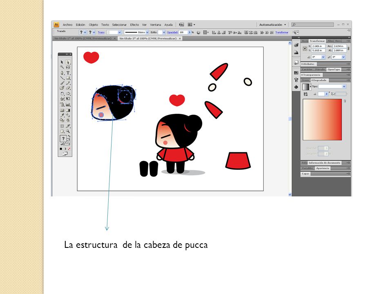The height and width of the screenshot is (294, 392).
Task: Choose a transform reference point
Action: 305,49
